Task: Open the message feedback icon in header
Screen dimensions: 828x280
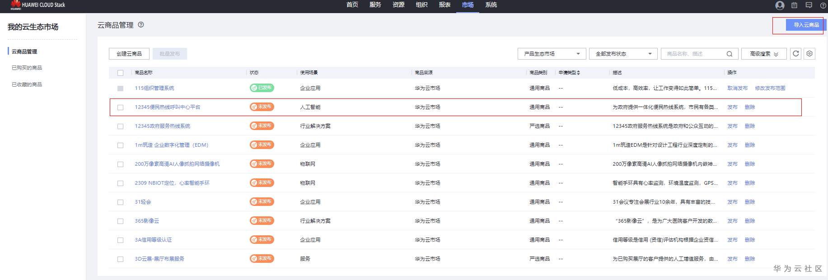Action: [809, 5]
